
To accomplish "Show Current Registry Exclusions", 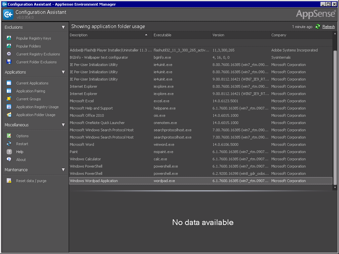I will [x=38, y=54].
